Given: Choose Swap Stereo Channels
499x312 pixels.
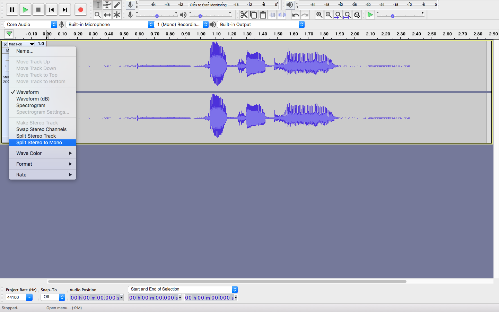Looking at the screenshot, I should coord(43,129).
